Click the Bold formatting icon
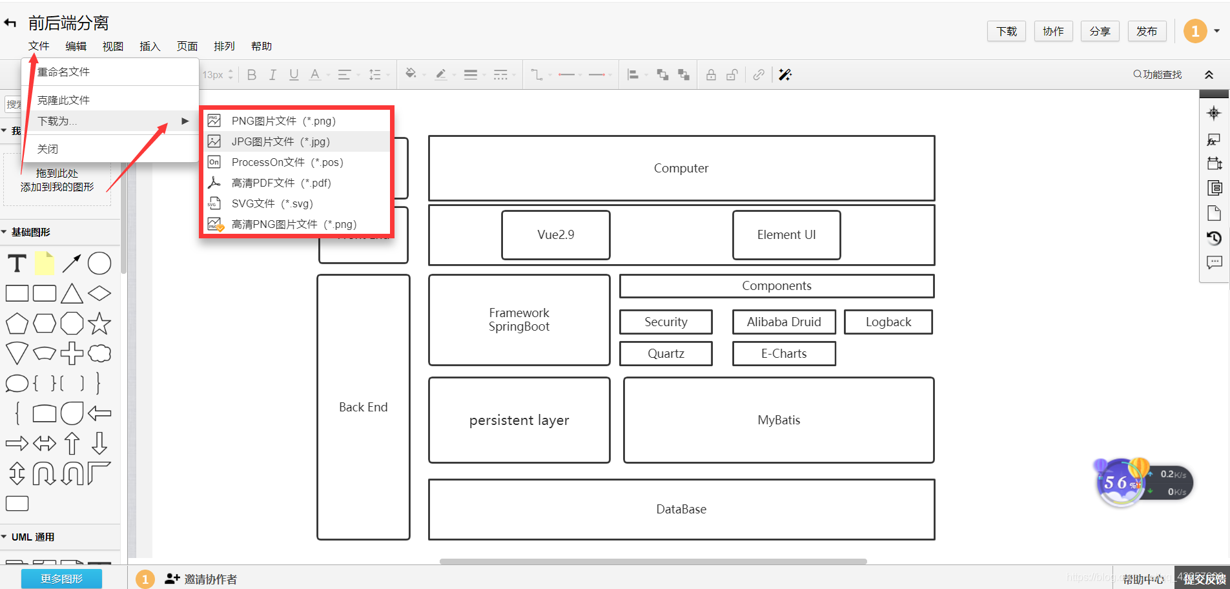 252,75
